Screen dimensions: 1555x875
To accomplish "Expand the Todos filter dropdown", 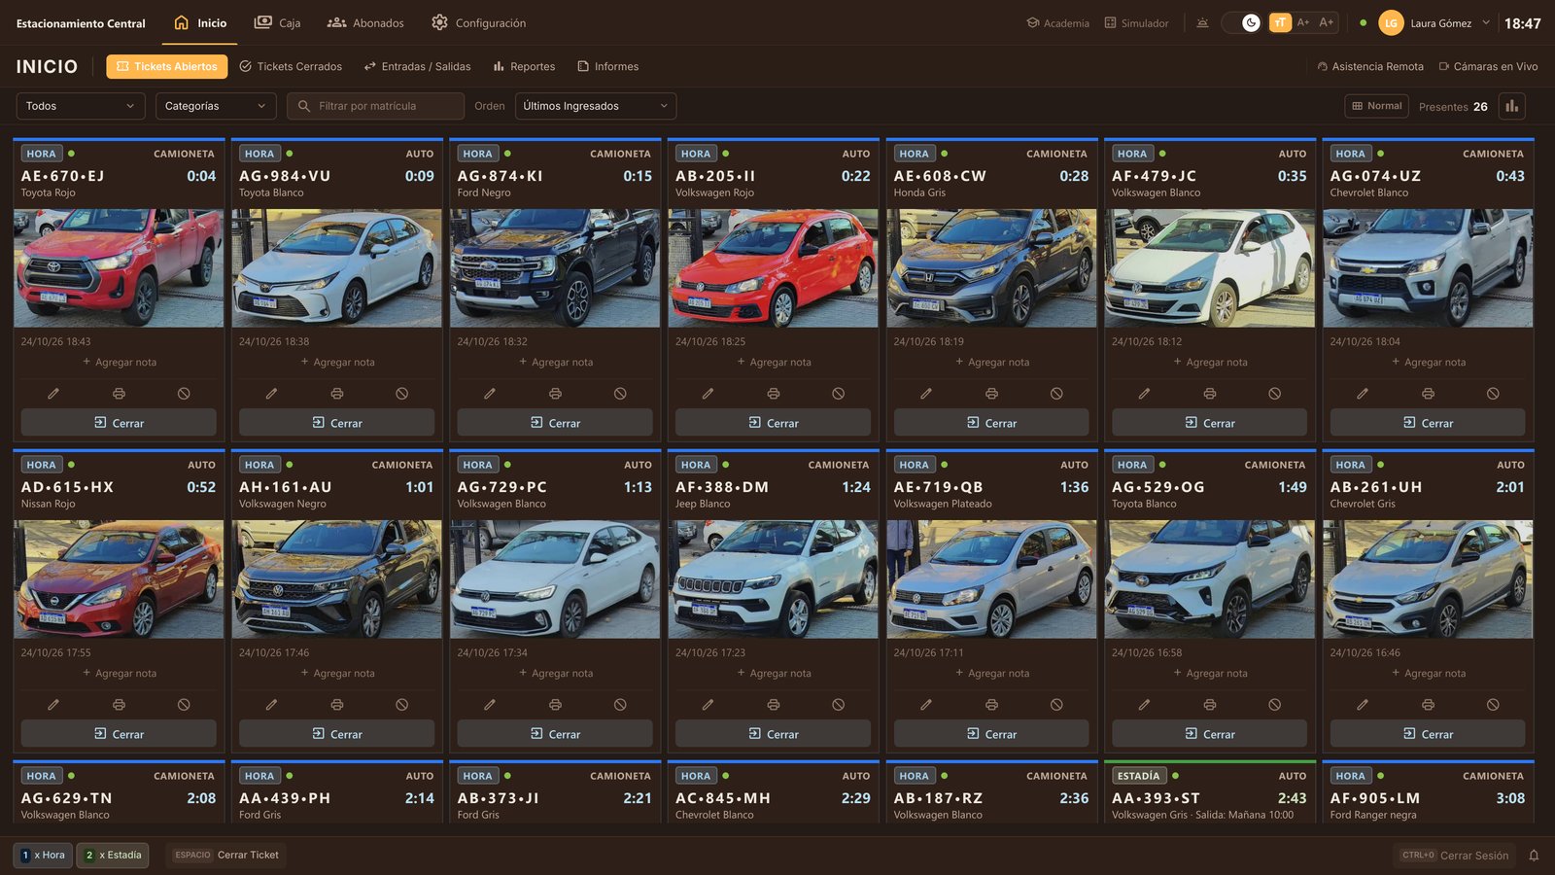I will pyautogui.click(x=81, y=106).
